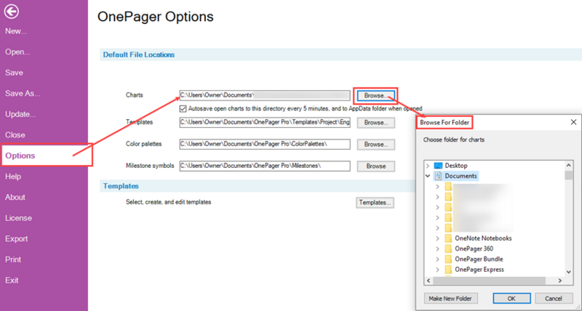The image size is (582, 311).
Task: Go back using the circled arrow icon
Action: (12, 12)
